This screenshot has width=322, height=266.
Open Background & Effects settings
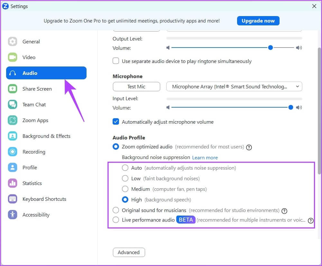46,136
